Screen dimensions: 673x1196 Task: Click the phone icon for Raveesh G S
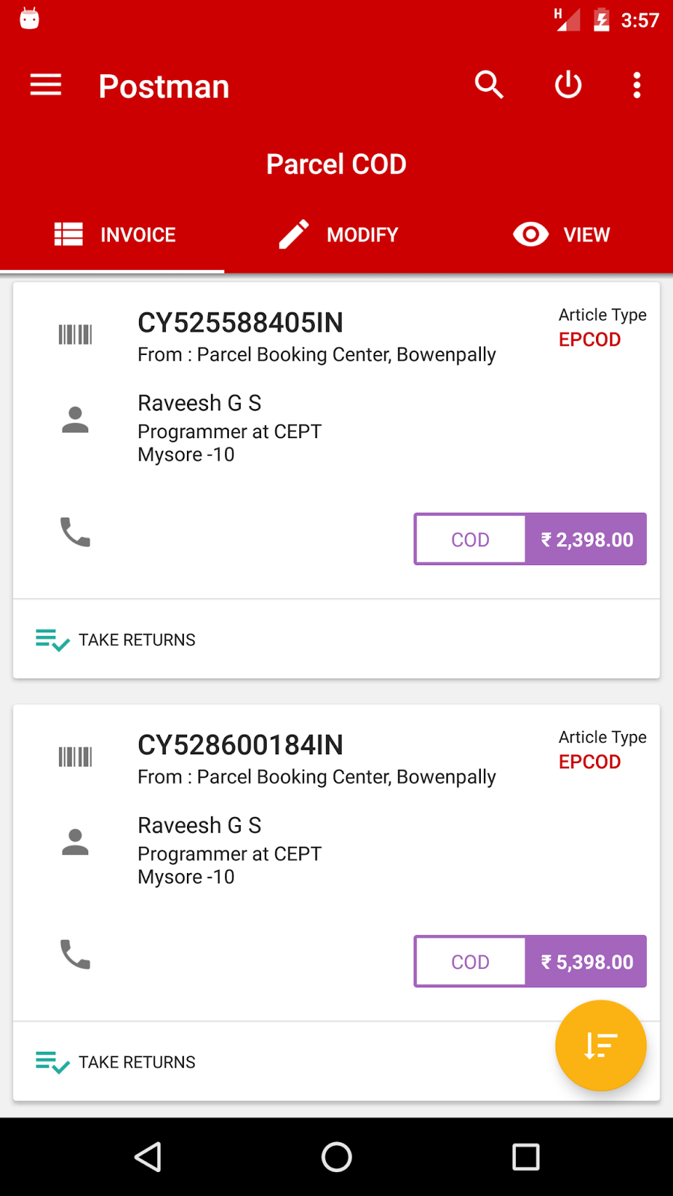click(x=73, y=533)
